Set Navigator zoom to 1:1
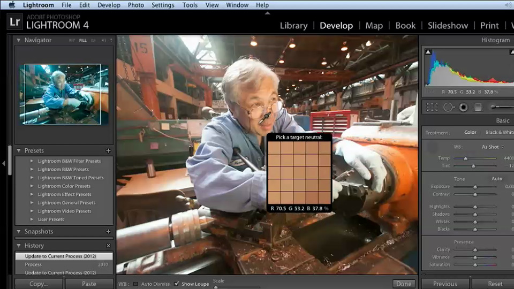 tap(93, 40)
